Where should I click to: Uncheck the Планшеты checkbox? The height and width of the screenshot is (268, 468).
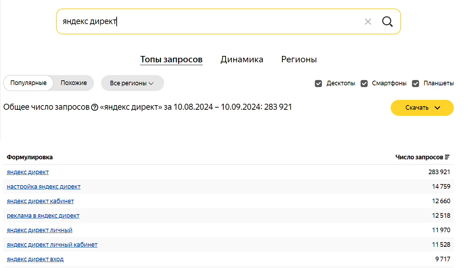[x=416, y=84]
